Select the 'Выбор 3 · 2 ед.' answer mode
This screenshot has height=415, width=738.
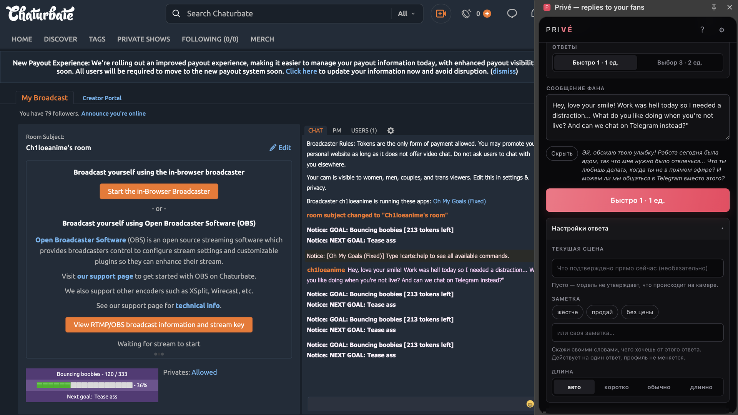pyautogui.click(x=680, y=63)
